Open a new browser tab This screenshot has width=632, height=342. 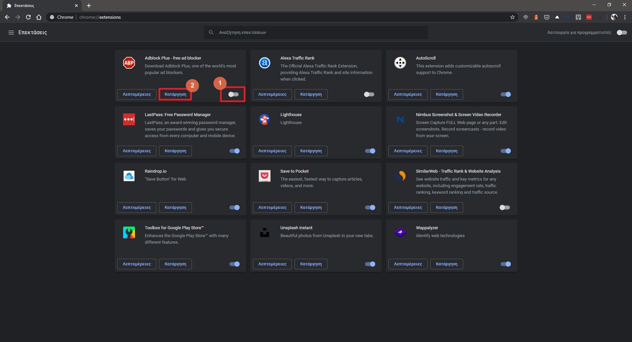pyautogui.click(x=89, y=6)
